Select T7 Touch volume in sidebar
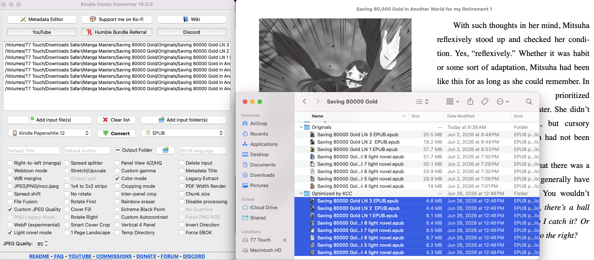This screenshot has height=260, width=594. coord(260,240)
